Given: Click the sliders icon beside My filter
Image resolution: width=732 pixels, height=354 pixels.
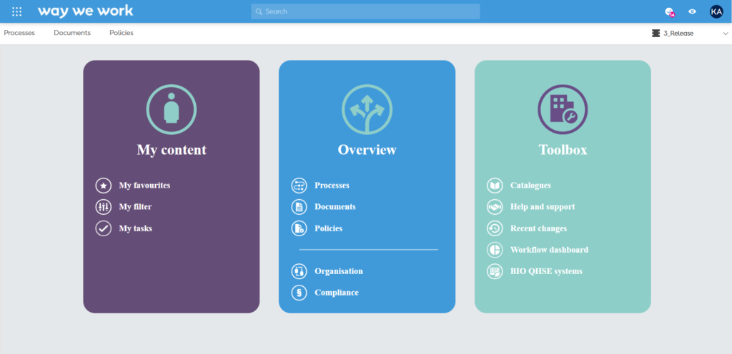Looking at the screenshot, I should click(x=104, y=207).
